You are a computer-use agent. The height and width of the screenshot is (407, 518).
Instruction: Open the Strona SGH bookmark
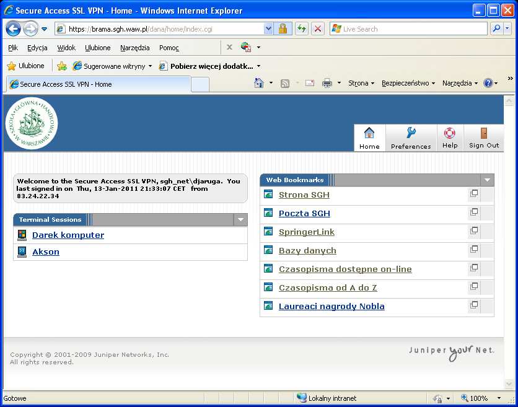[304, 195]
